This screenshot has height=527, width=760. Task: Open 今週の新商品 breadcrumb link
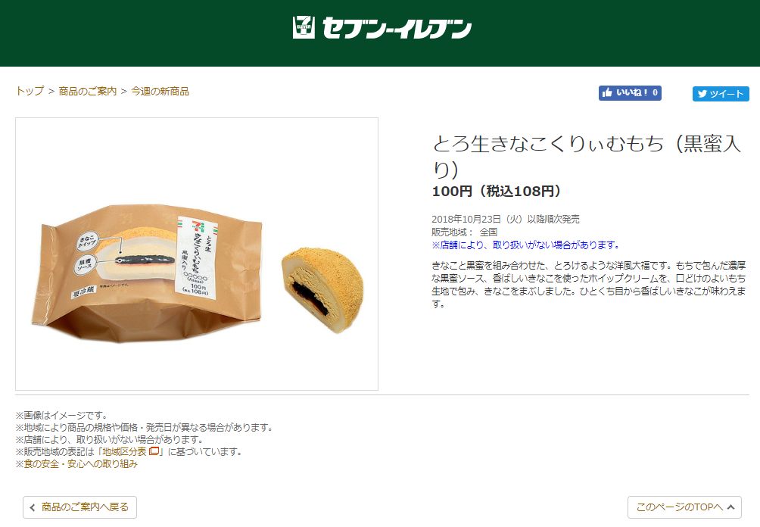(160, 91)
